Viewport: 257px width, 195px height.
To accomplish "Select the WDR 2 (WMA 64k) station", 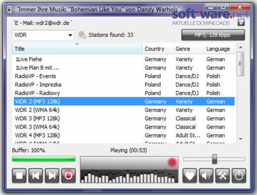I will click(124, 110).
